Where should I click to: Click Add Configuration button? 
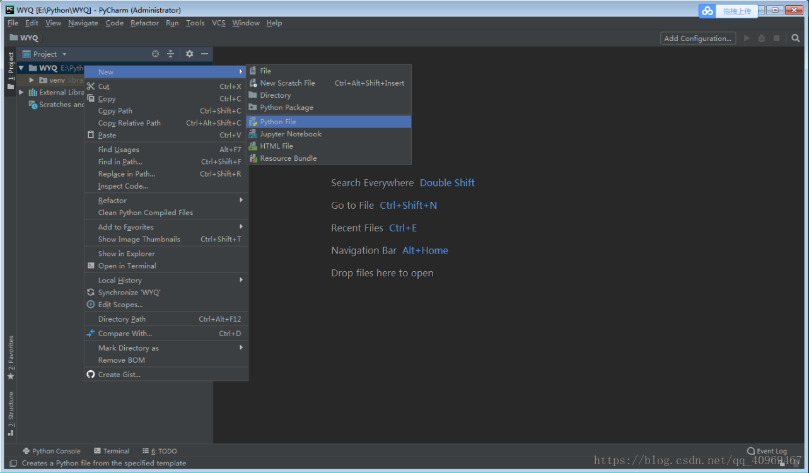point(698,38)
